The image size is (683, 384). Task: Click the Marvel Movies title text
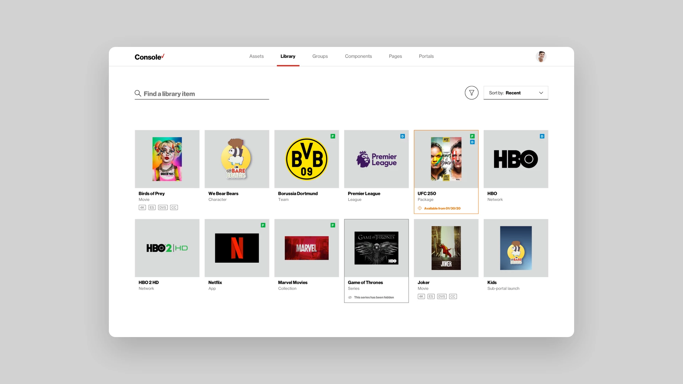(x=293, y=282)
